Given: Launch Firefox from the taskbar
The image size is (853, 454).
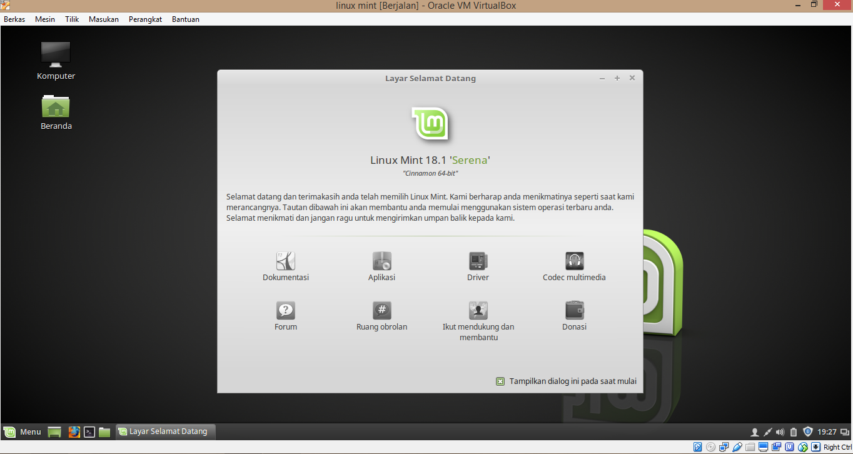Looking at the screenshot, I should point(74,431).
